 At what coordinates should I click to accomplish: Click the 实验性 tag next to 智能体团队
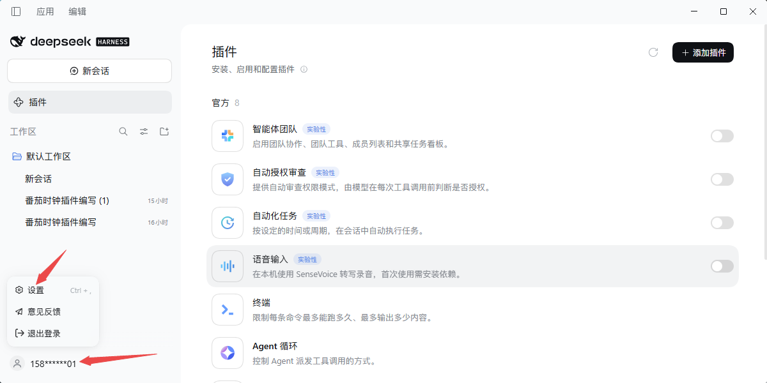(x=316, y=129)
